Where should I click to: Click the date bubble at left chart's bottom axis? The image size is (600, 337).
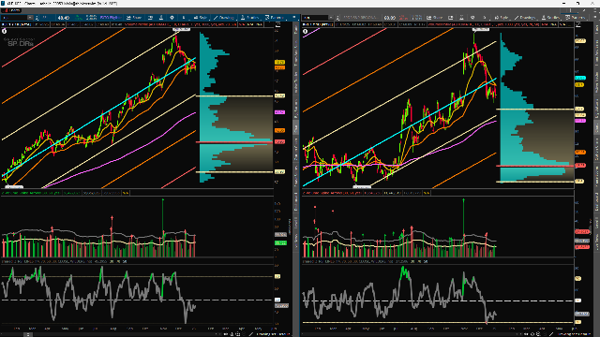[14, 187]
